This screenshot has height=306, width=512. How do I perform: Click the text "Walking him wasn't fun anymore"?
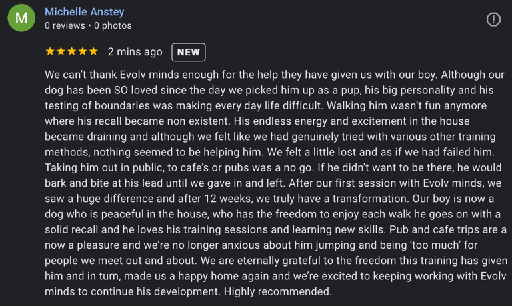407,105
